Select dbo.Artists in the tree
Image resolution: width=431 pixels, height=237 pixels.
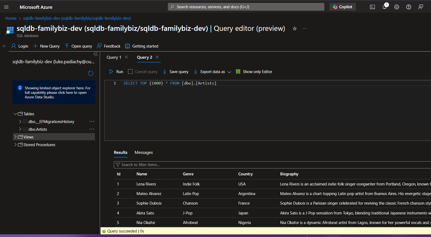(38, 129)
